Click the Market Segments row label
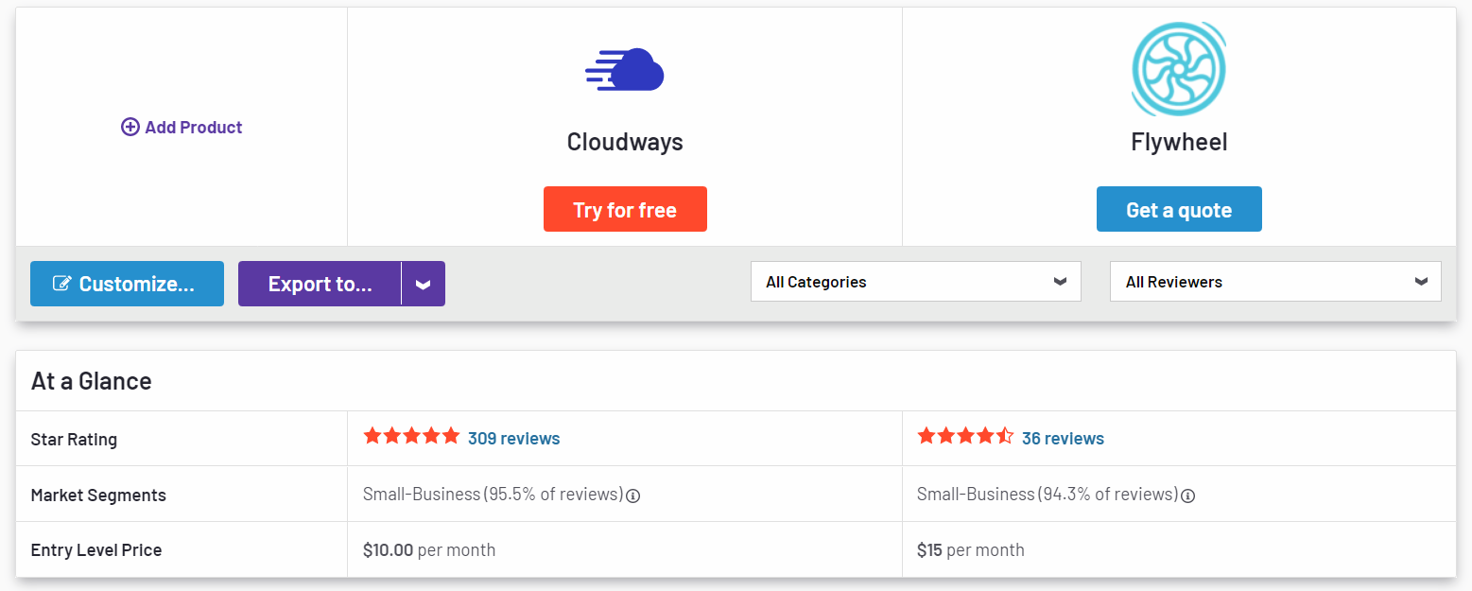The image size is (1472, 591). tap(98, 495)
